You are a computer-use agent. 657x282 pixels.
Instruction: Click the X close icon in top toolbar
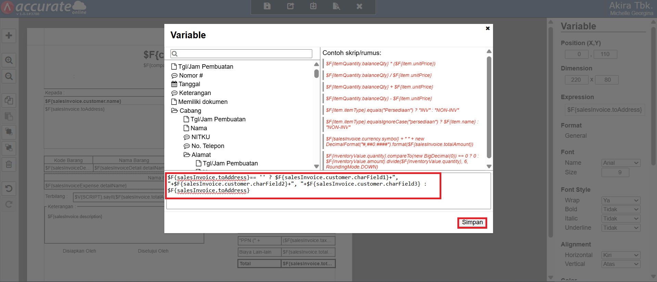point(359,6)
